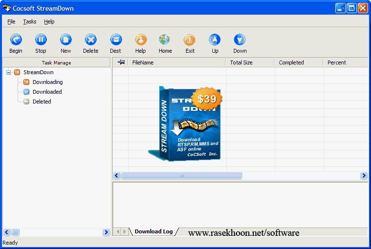Image resolution: width=371 pixels, height=249 pixels.
Task: Quit using the Exit toolbar icon
Action: 189,40
